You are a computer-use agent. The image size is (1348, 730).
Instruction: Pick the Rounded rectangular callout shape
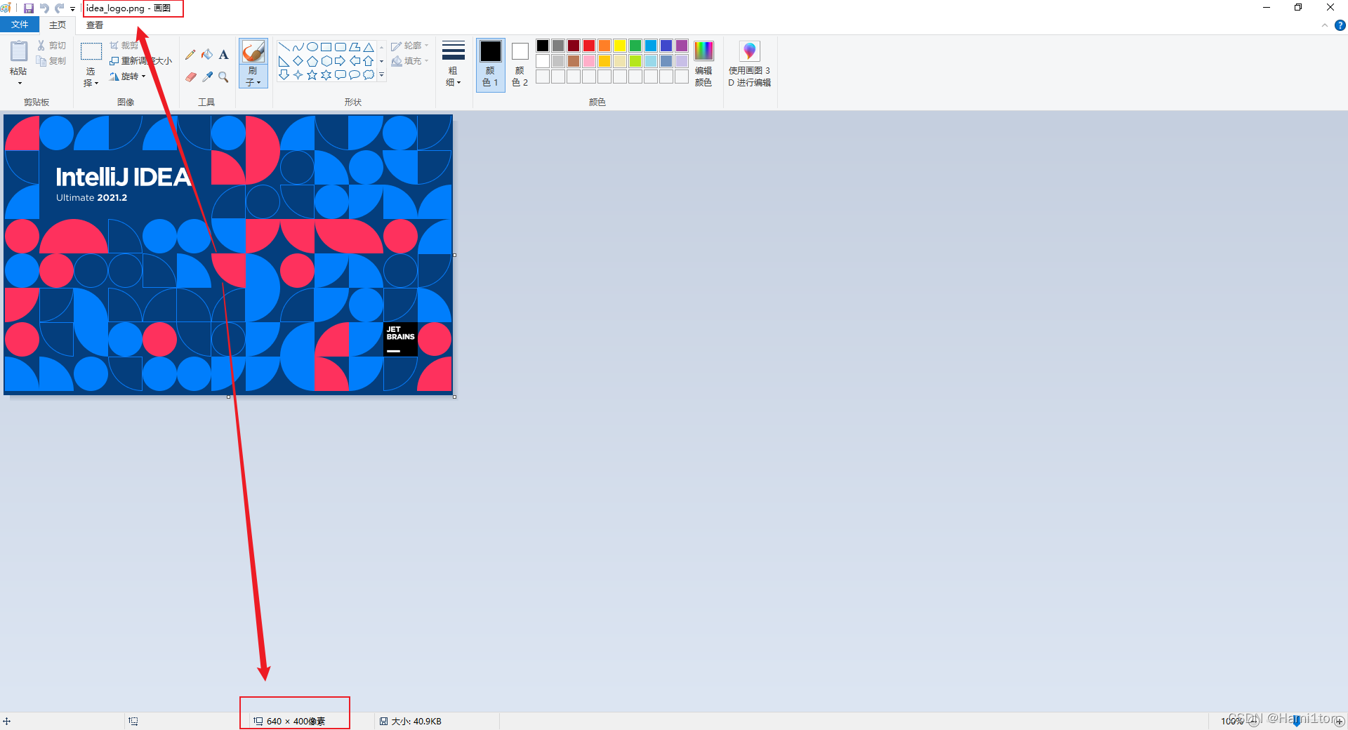click(340, 74)
